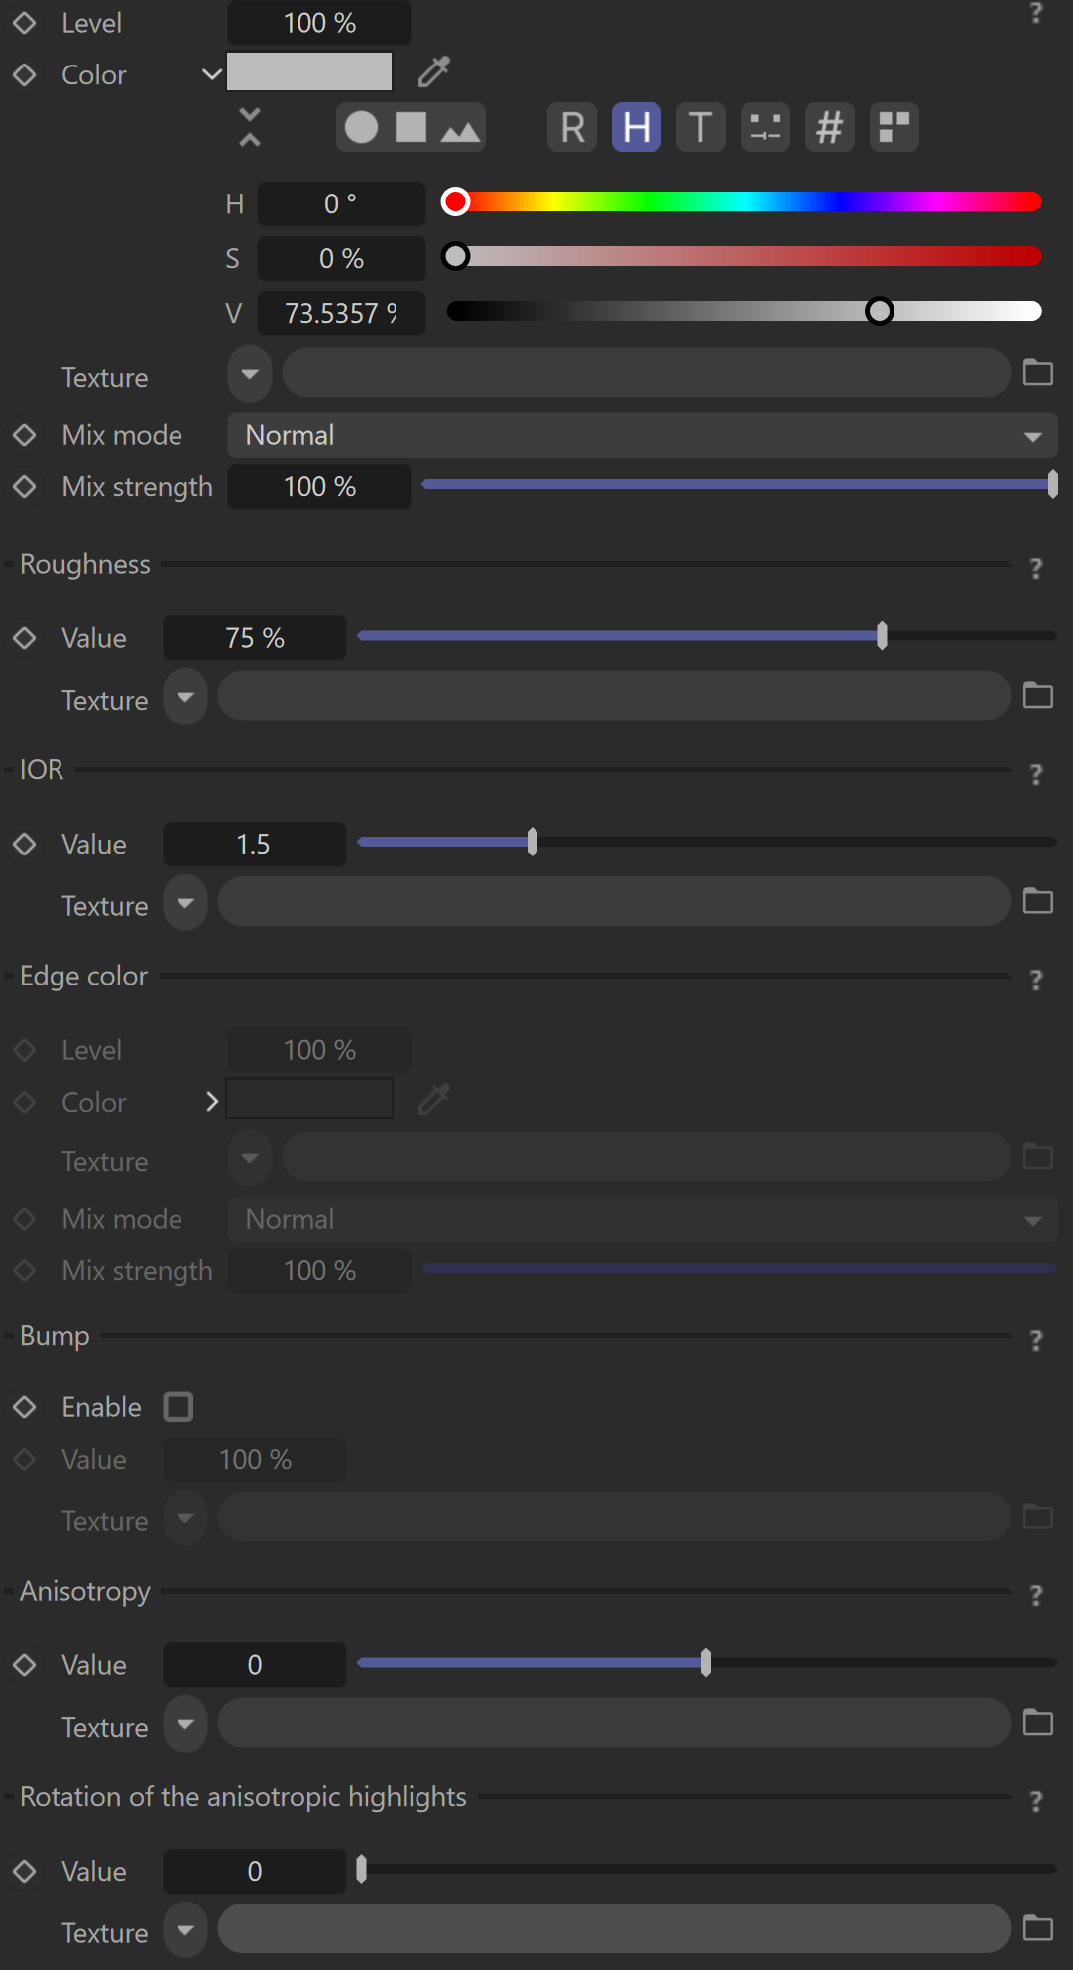
Task: Enable the Bump checkbox
Action: 179,1407
